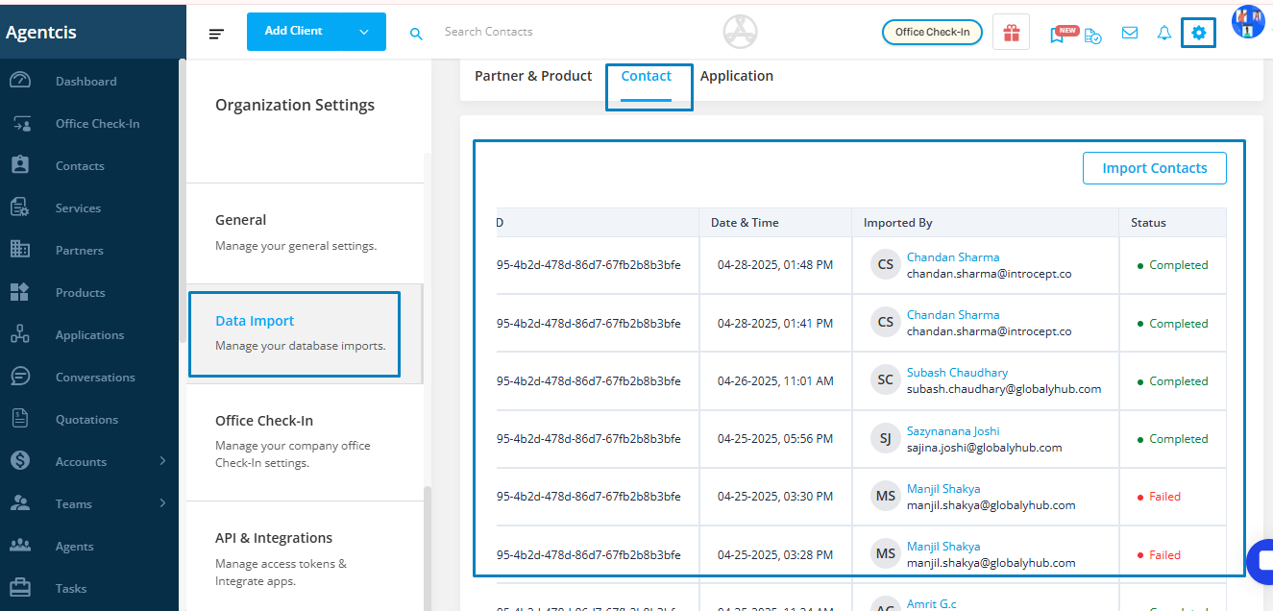Click the Import Contacts button
Screen dimensions: 1273x611
click(1155, 168)
